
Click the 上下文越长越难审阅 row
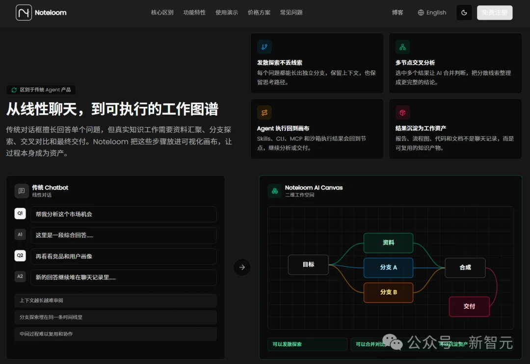point(116,301)
